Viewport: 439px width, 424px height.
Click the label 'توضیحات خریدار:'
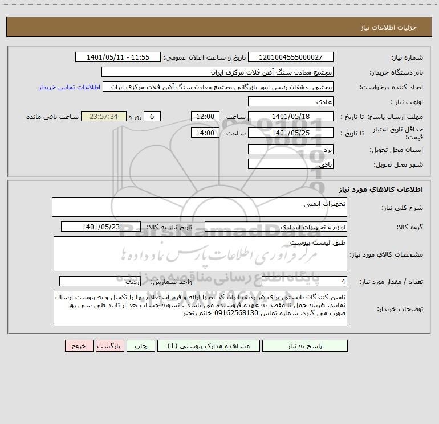click(x=400, y=310)
